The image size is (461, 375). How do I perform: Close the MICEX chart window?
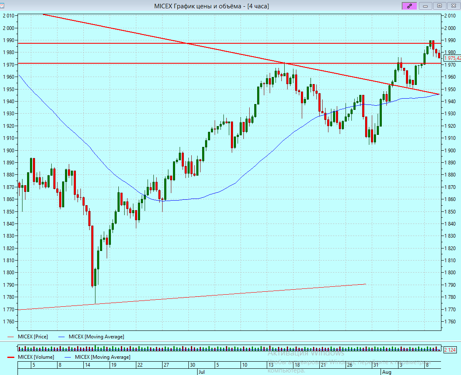tap(453, 6)
